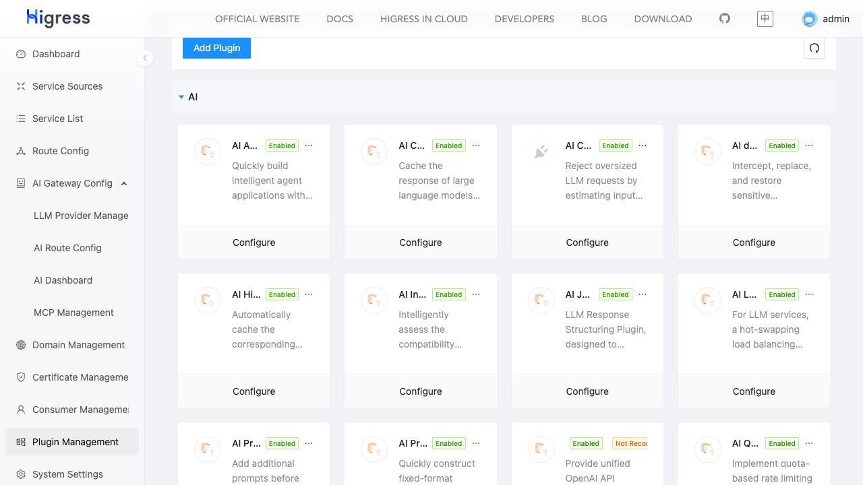
Task: Open more options for the 'Intelligently assess' plugin
Action: tap(476, 294)
